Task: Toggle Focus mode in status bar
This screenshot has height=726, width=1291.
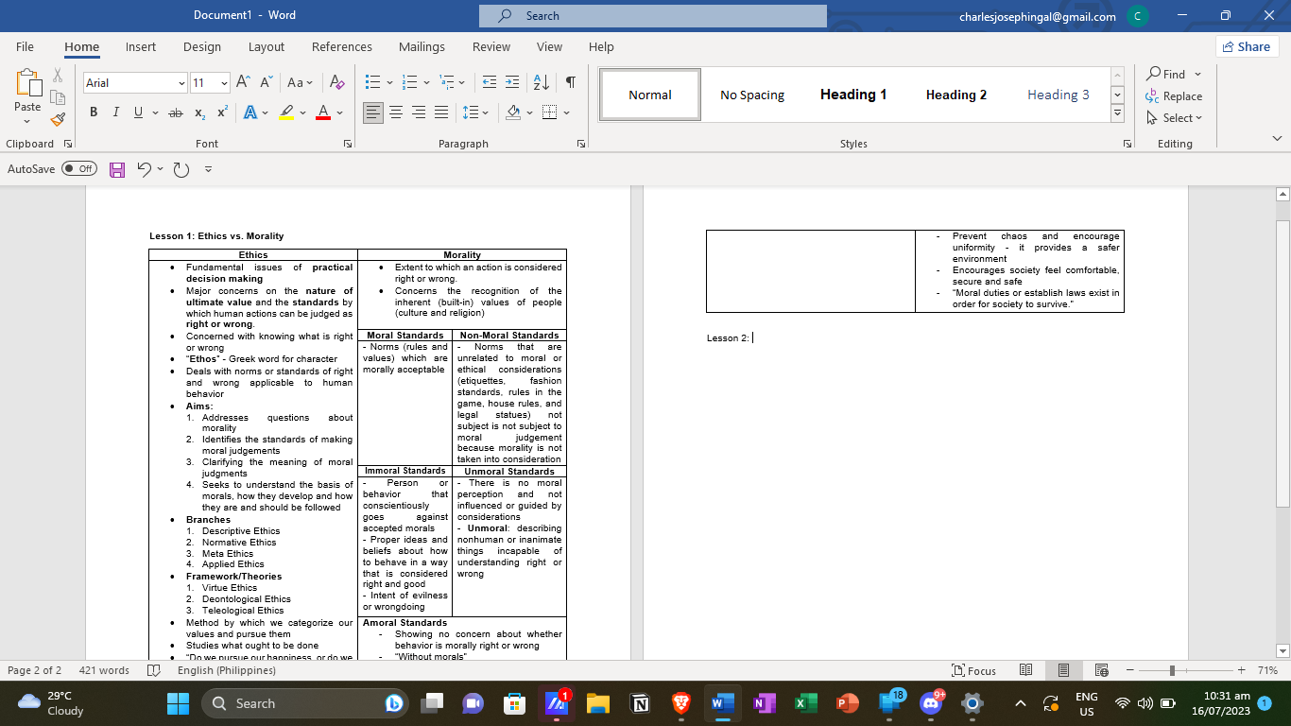Action: point(973,670)
